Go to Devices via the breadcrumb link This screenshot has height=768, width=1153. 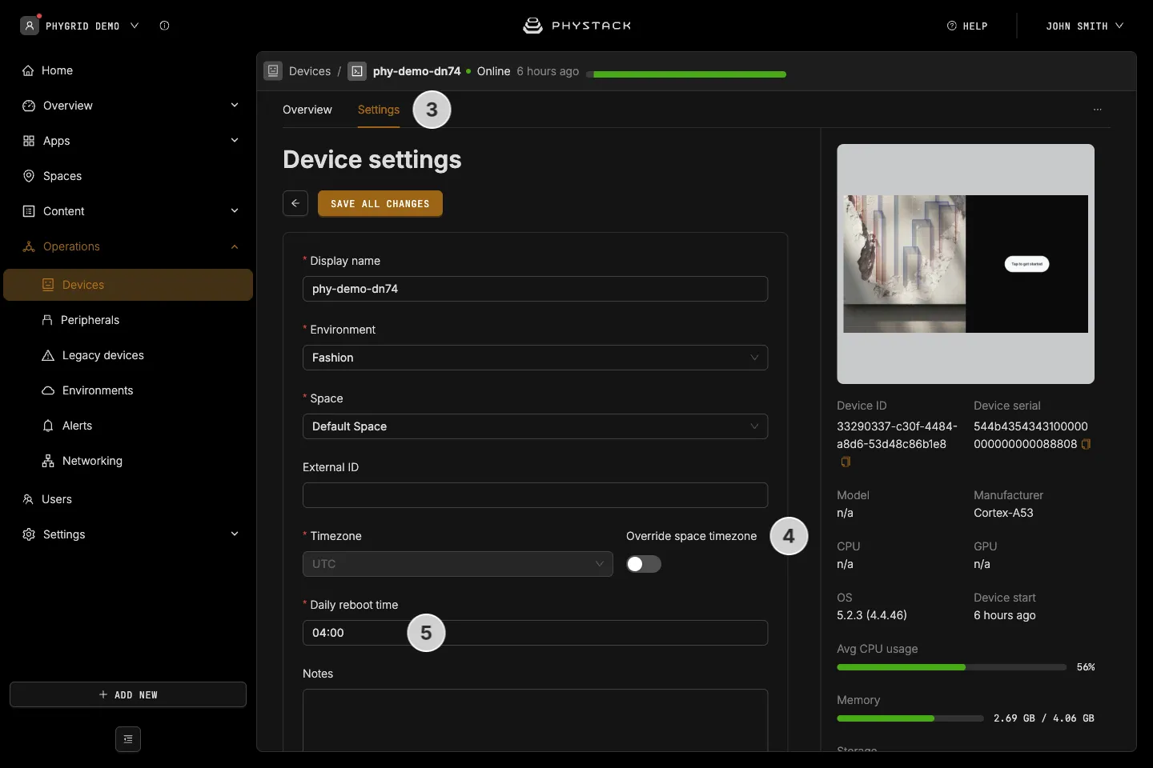pos(310,71)
